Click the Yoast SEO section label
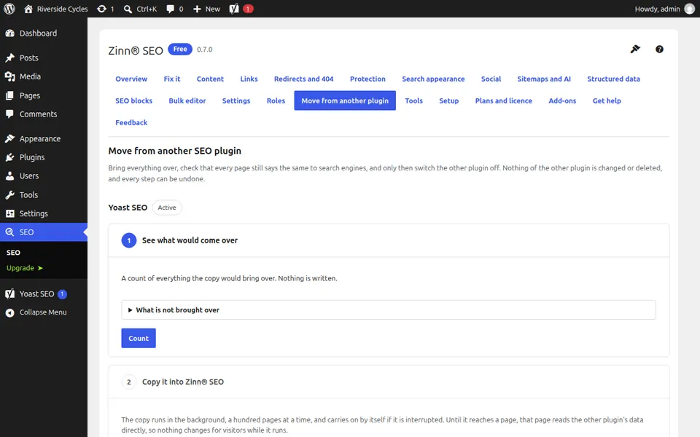Screen dimensions: 700x437 pyautogui.click(x=128, y=208)
